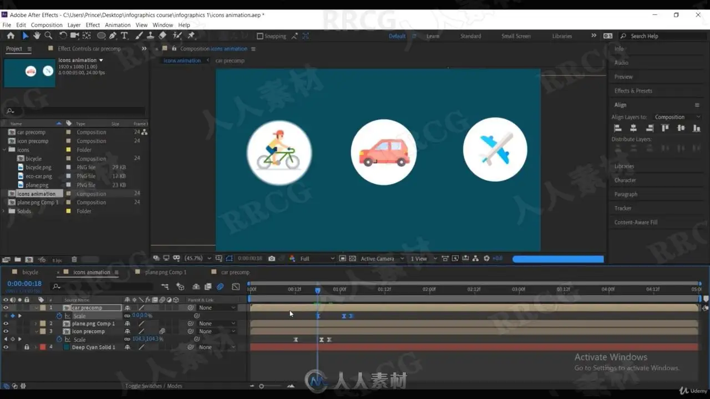The width and height of the screenshot is (710, 399).
Task: Open the Animation menu
Action: (x=118, y=25)
